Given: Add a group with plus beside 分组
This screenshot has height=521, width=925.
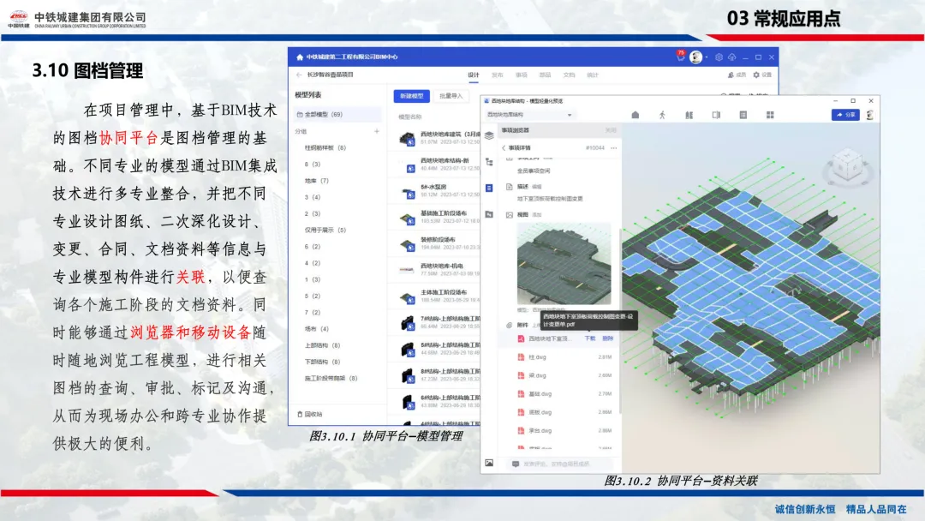Looking at the screenshot, I should (376, 132).
